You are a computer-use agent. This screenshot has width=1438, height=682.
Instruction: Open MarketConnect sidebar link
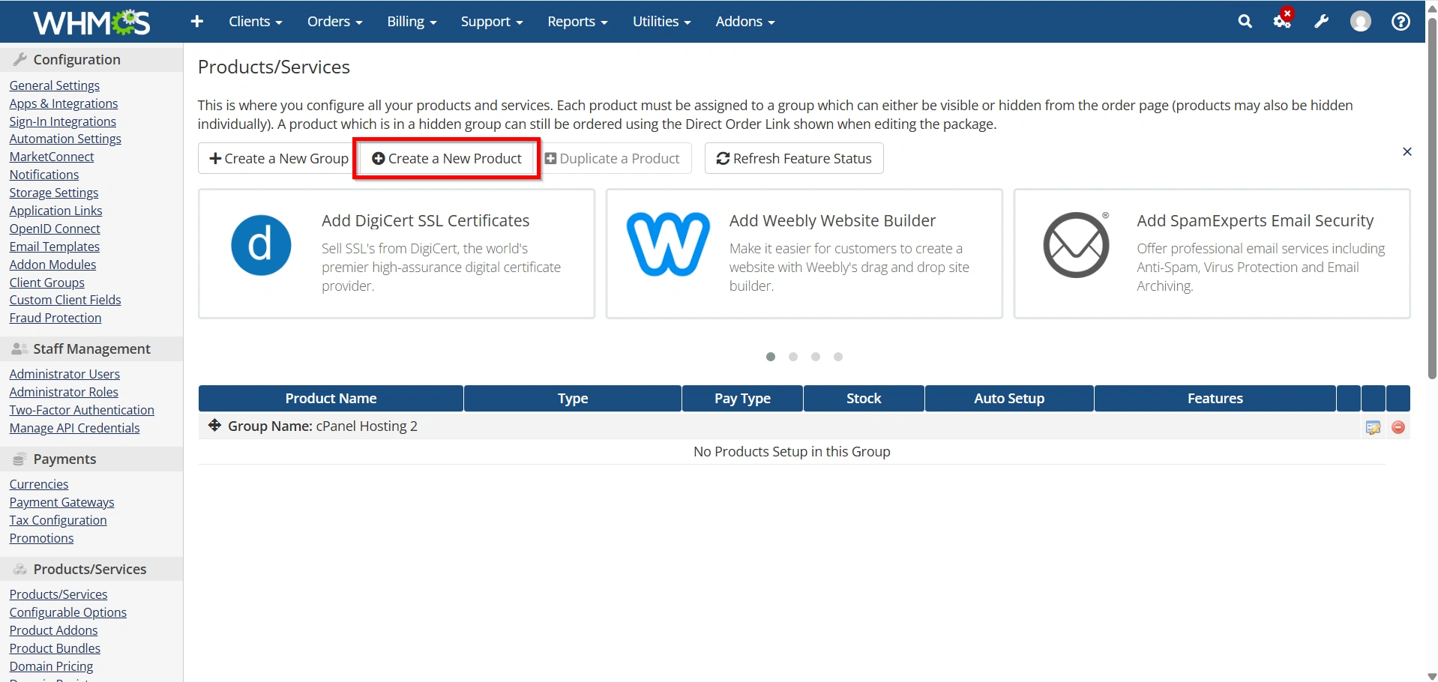(52, 157)
